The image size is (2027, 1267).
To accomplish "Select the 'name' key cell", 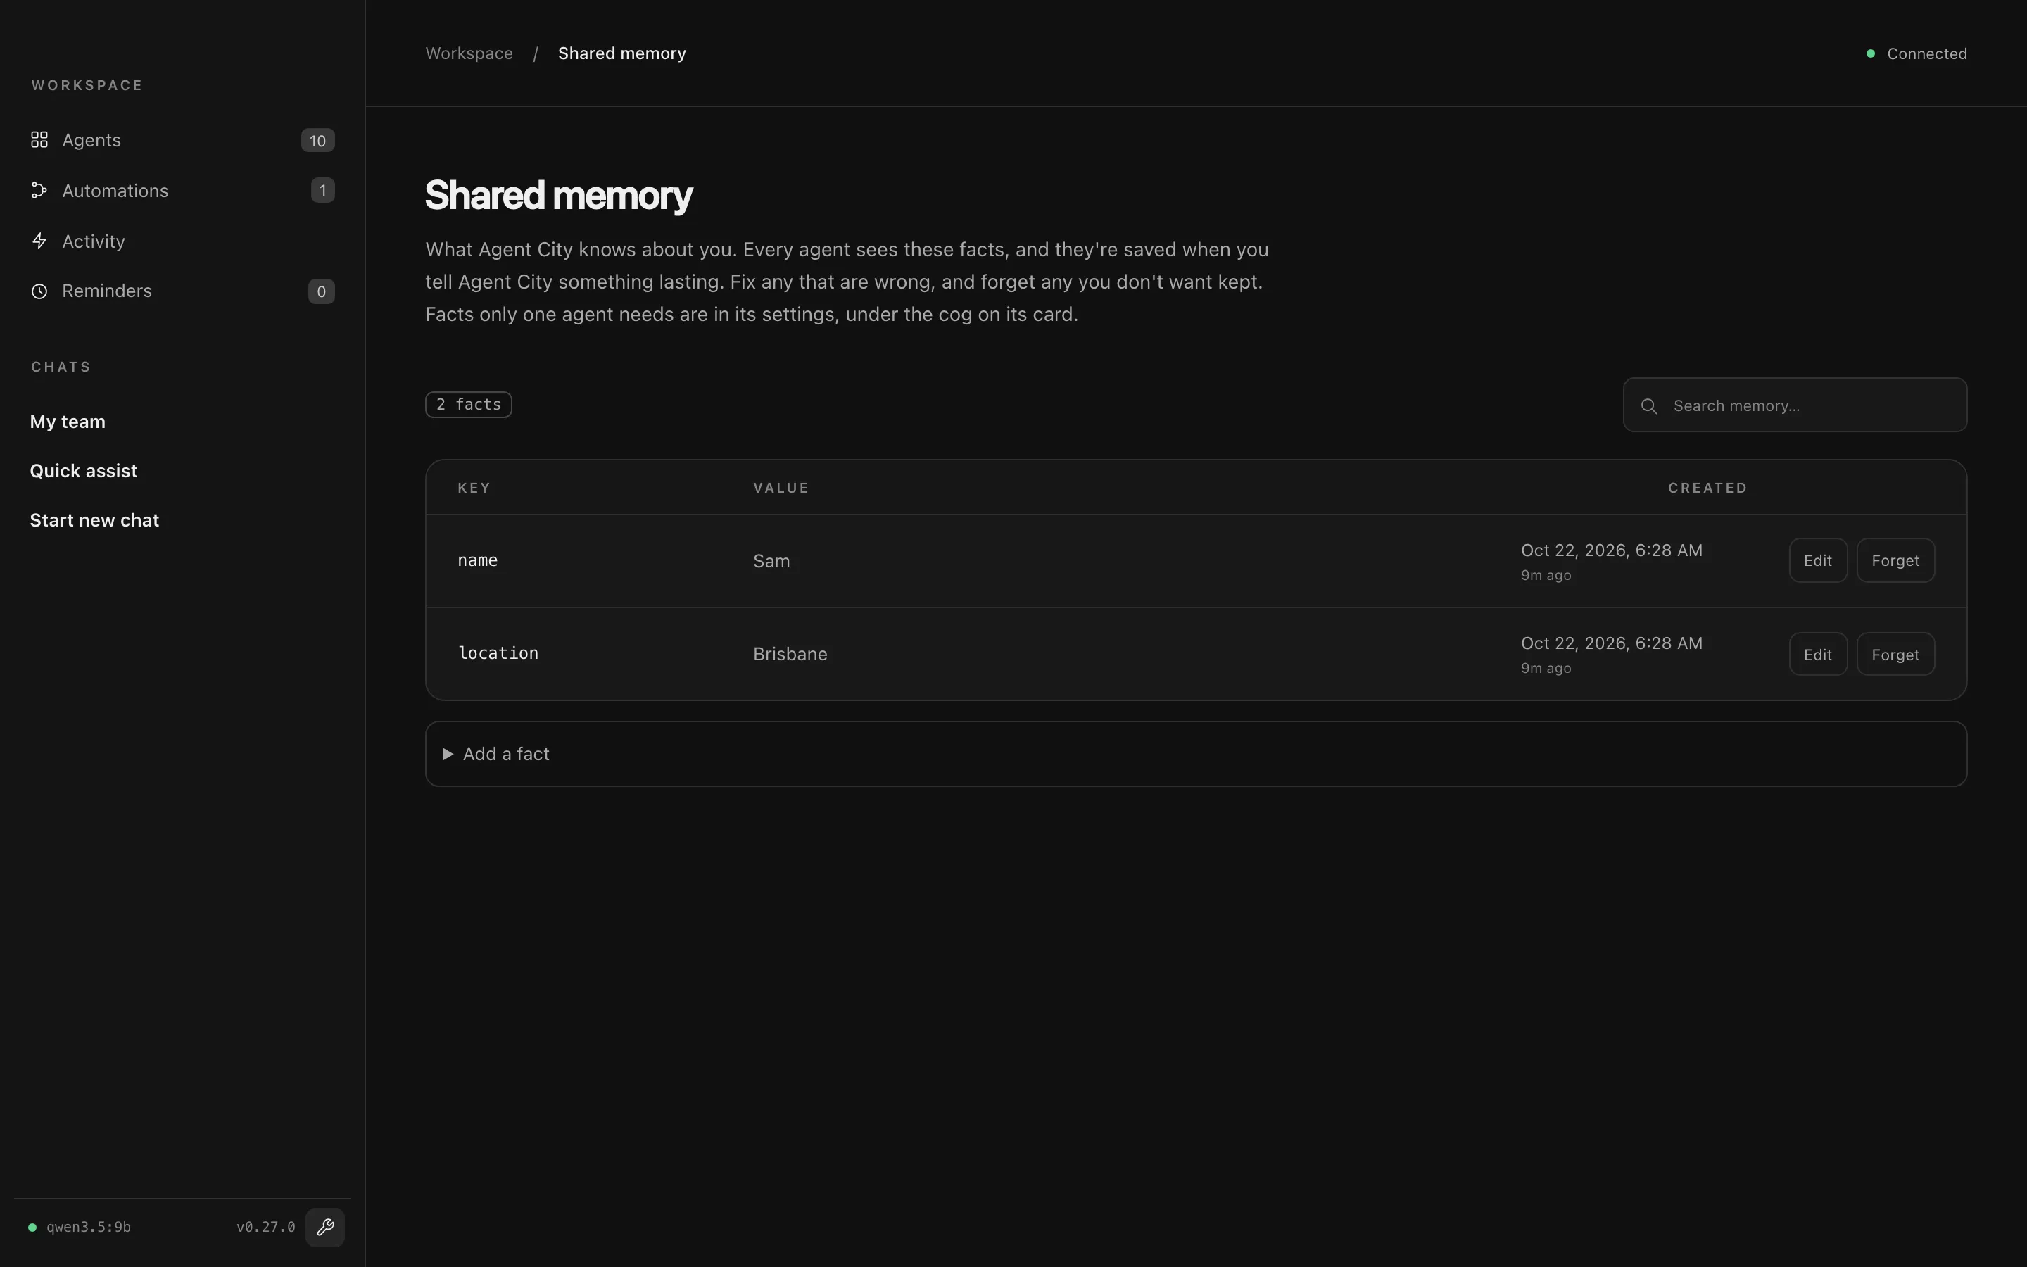I will point(477,560).
